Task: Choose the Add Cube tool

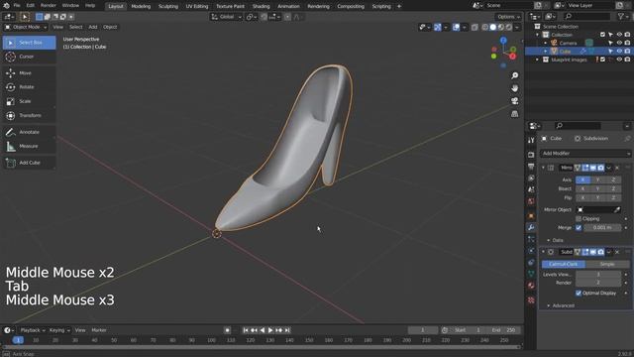Action: [29, 163]
